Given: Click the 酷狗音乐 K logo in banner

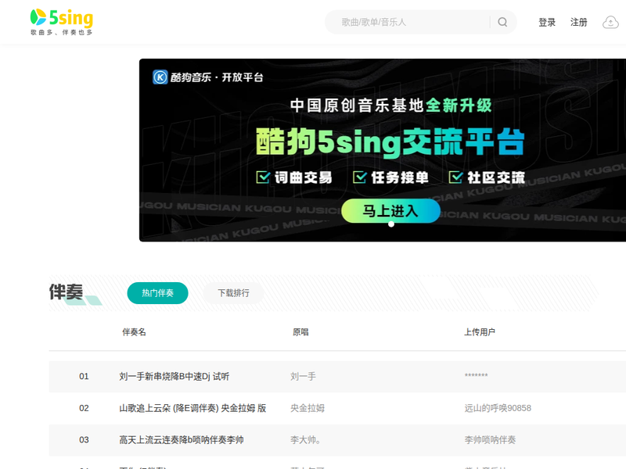Looking at the screenshot, I should (160, 77).
